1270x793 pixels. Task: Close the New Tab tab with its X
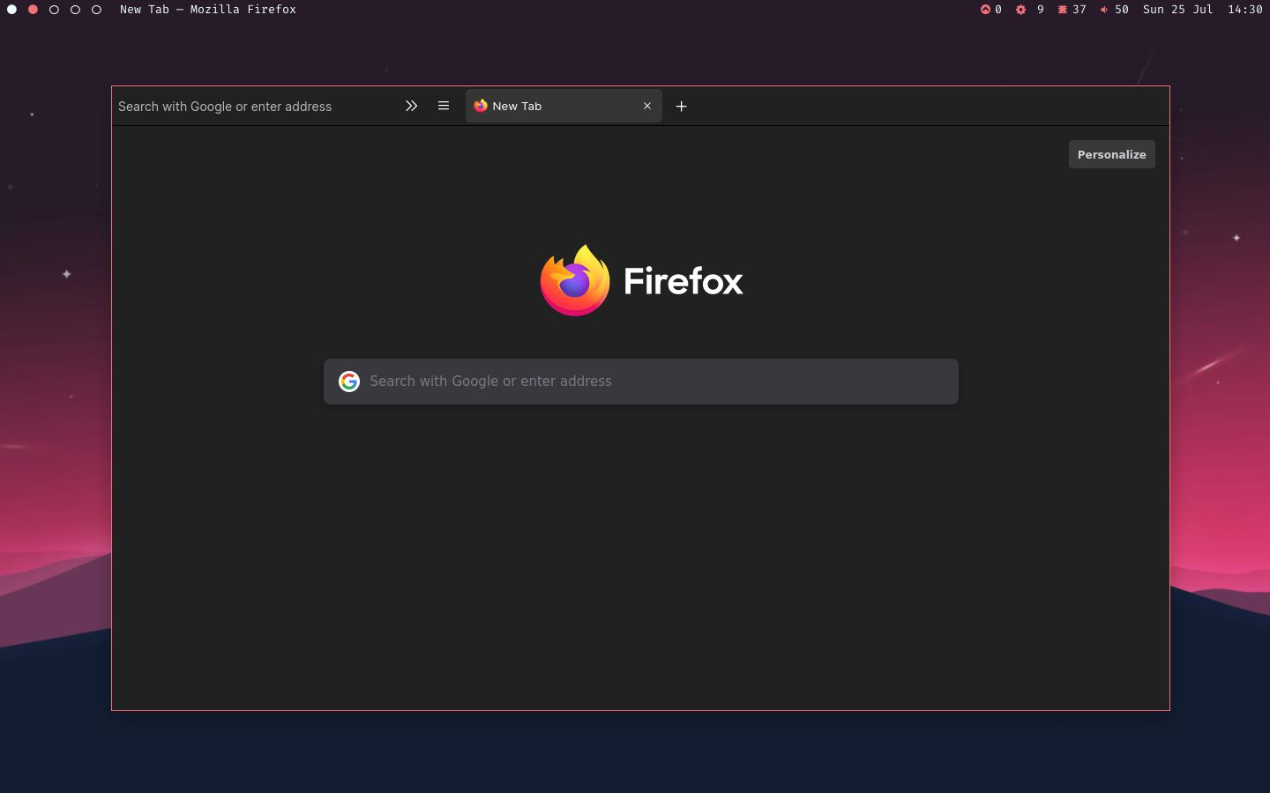pyautogui.click(x=647, y=106)
